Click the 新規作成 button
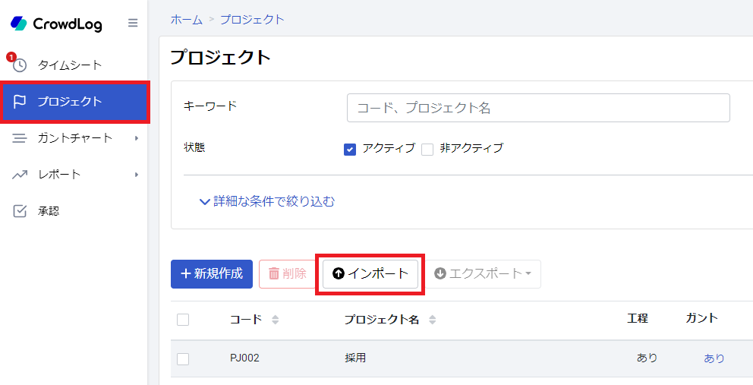This screenshot has width=753, height=385. coord(212,274)
